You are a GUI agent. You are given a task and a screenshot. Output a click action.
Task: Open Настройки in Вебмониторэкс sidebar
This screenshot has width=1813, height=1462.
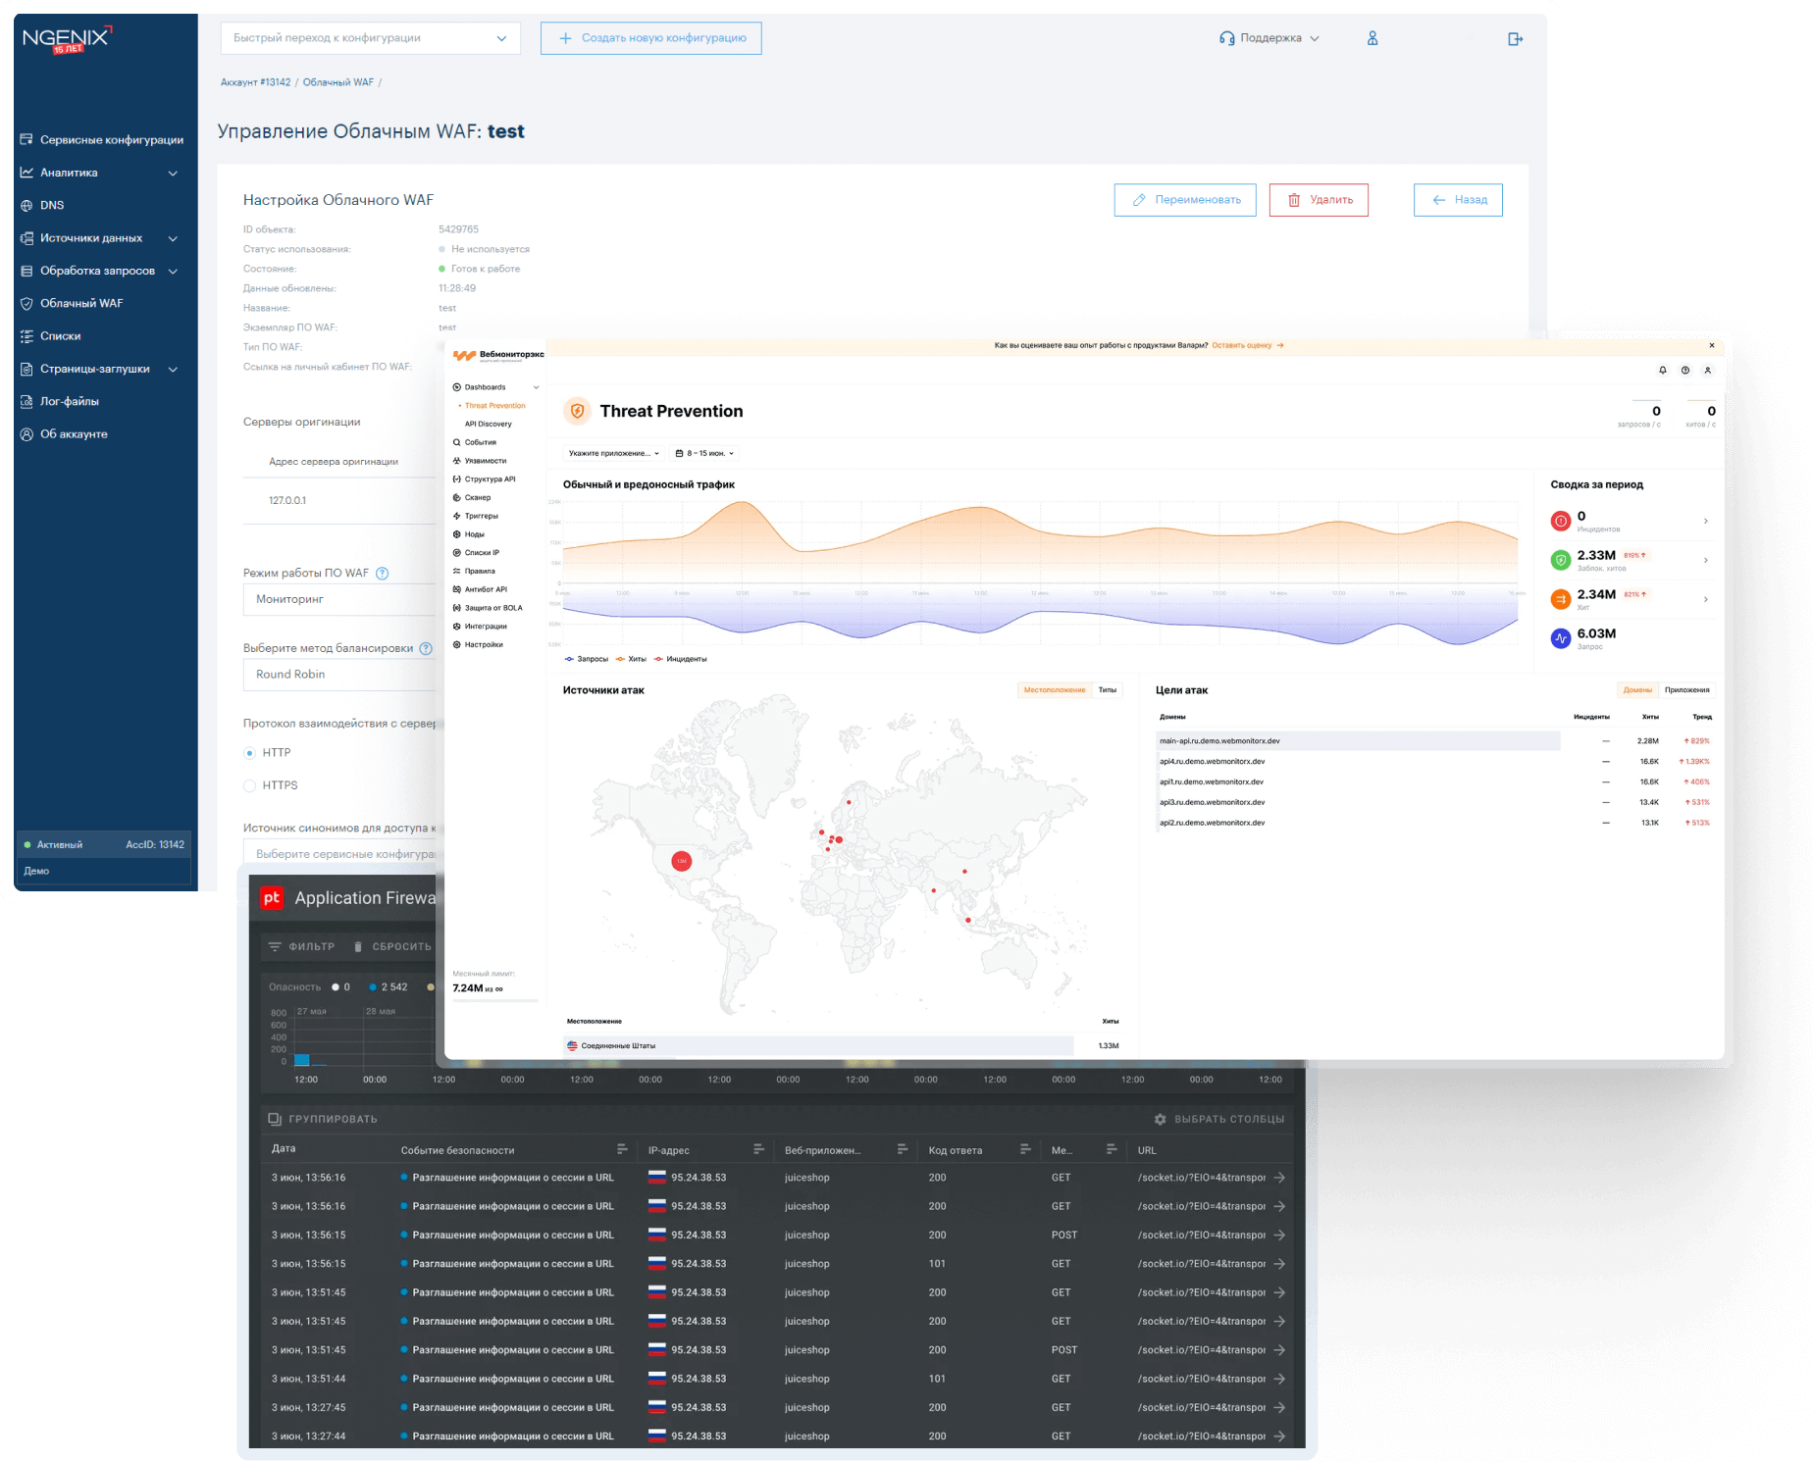(478, 644)
